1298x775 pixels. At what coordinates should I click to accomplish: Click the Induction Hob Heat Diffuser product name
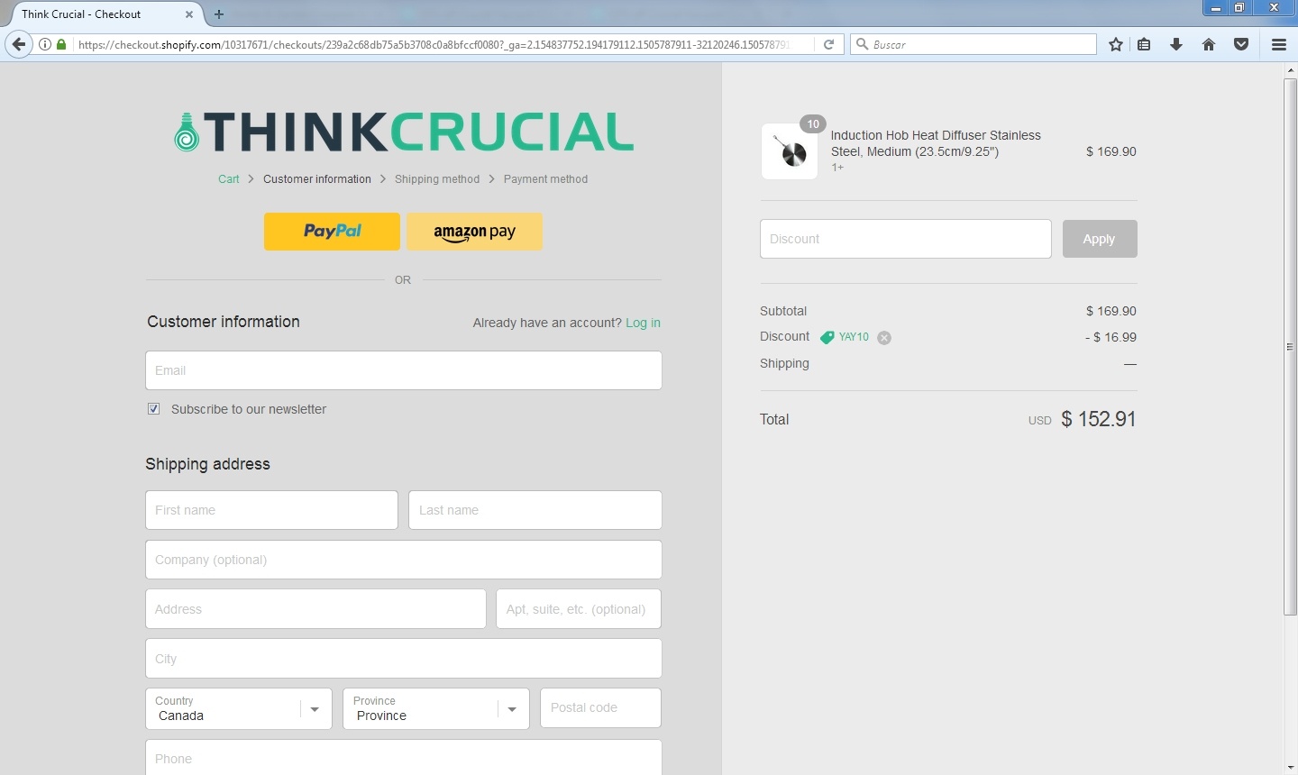(936, 143)
